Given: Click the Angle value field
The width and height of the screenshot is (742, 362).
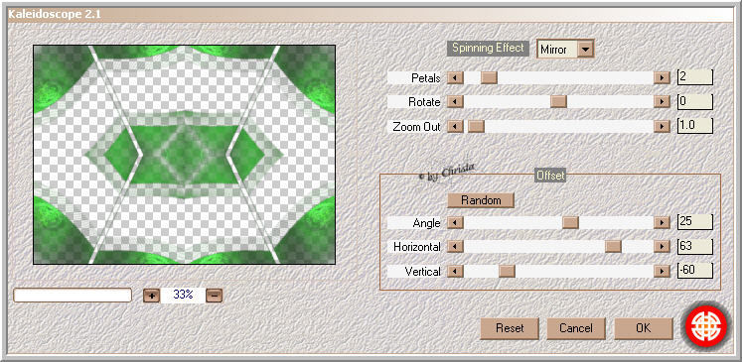Looking at the screenshot, I should click(x=694, y=221).
